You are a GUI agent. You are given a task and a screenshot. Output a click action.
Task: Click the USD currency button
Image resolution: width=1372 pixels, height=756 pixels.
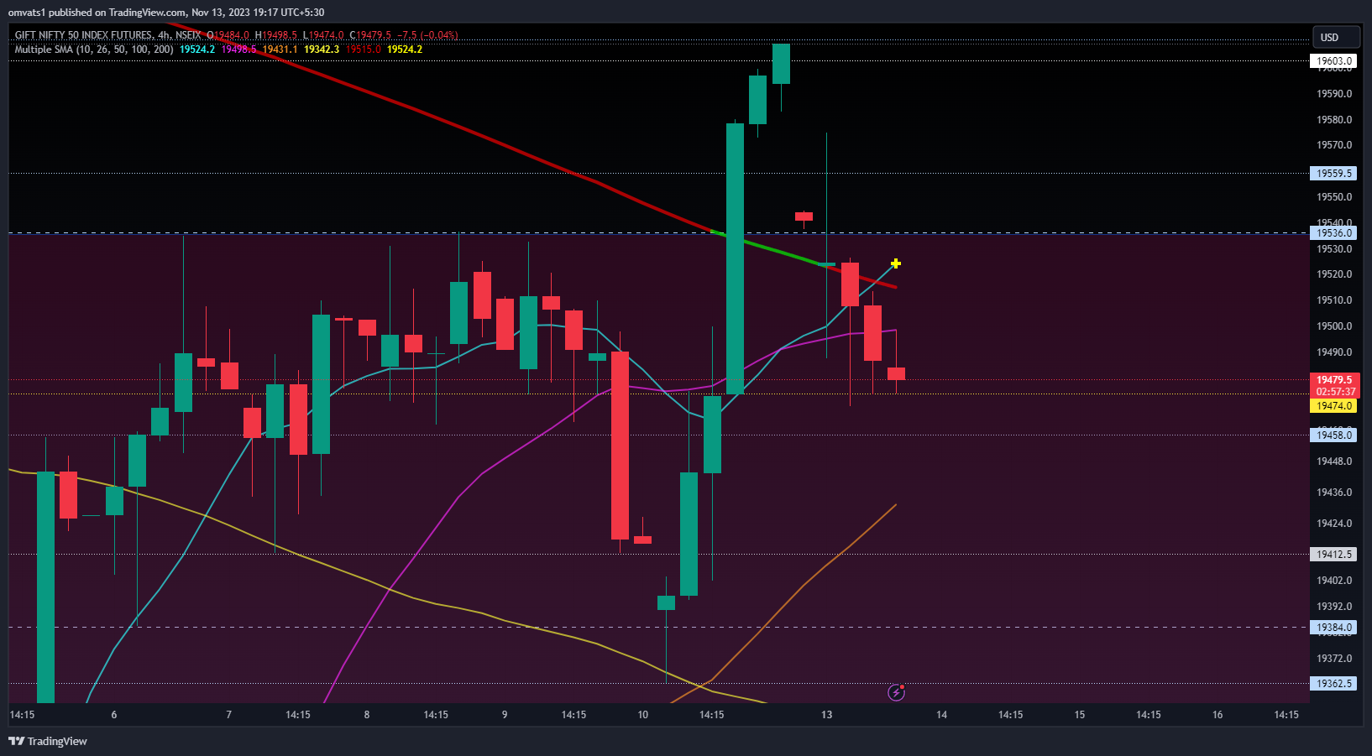pyautogui.click(x=1336, y=37)
